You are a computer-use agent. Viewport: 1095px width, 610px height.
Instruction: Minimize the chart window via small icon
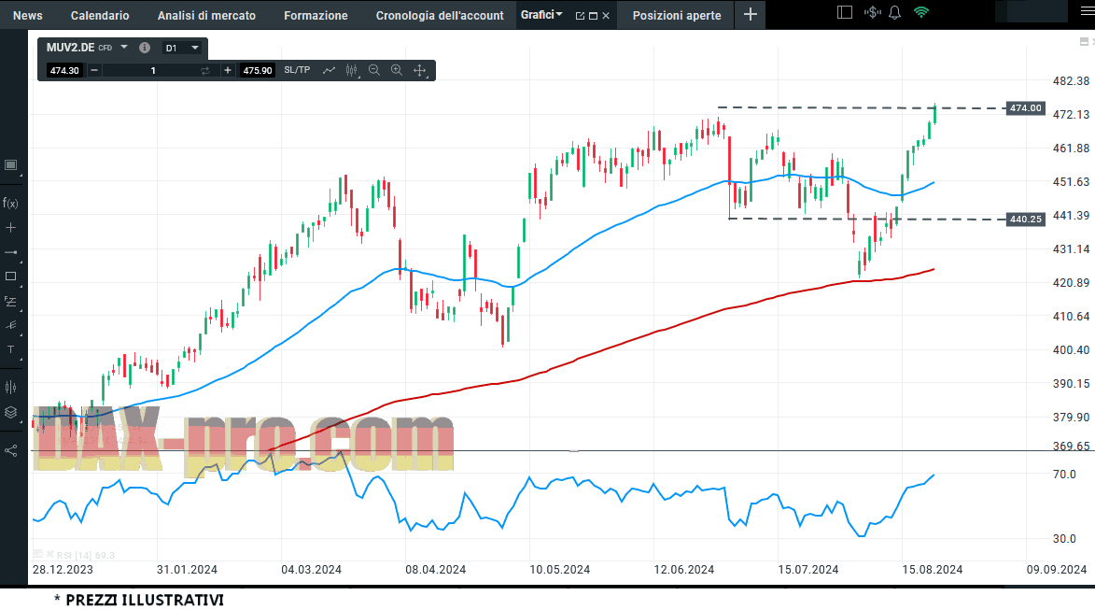click(x=1083, y=42)
